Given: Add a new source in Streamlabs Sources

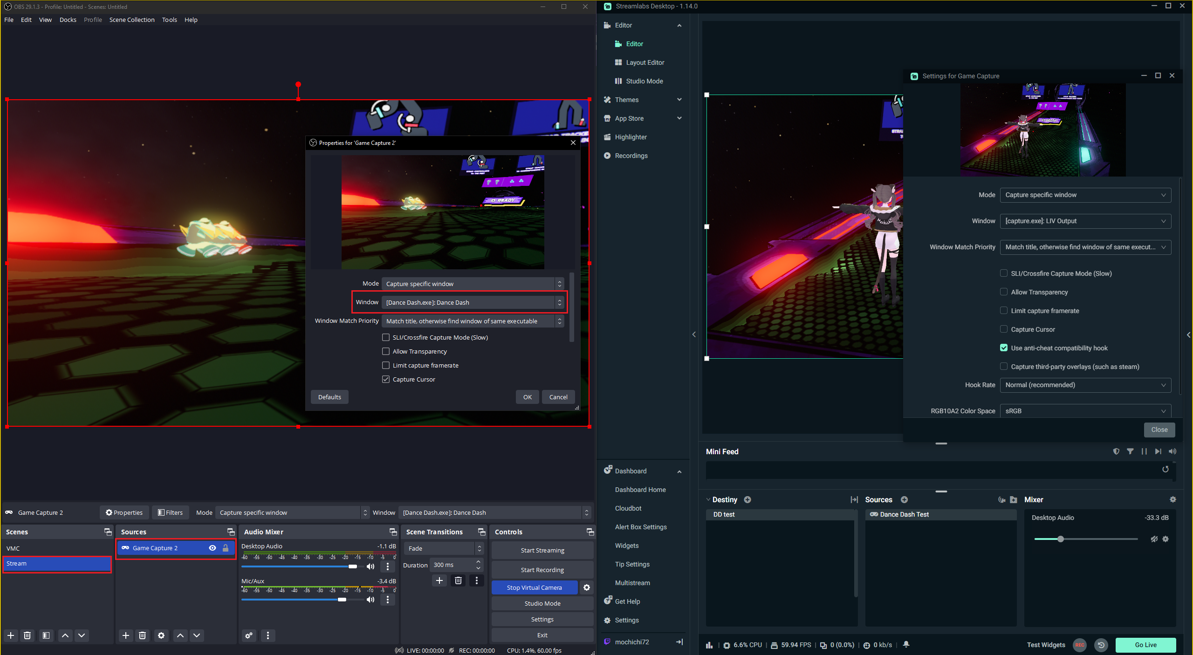Looking at the screenshot, I should click(904, 499).
